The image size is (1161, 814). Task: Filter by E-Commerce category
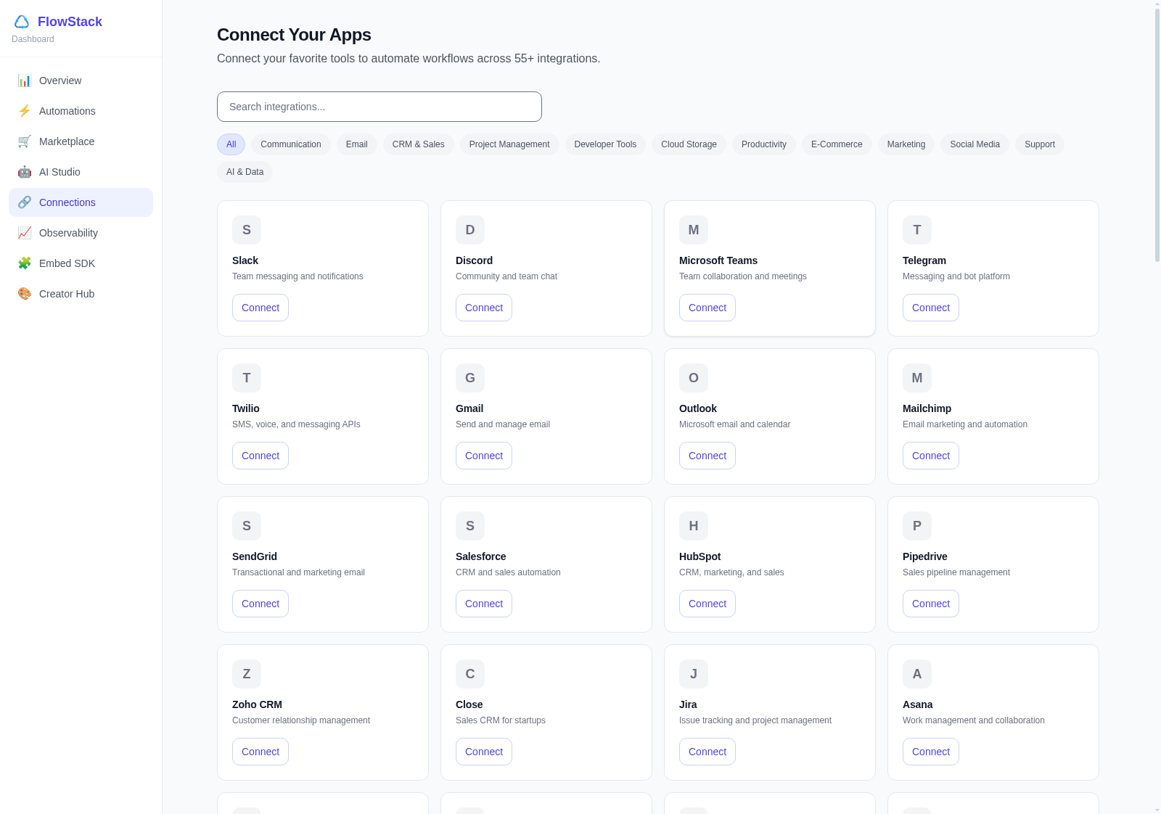(837, 144)
